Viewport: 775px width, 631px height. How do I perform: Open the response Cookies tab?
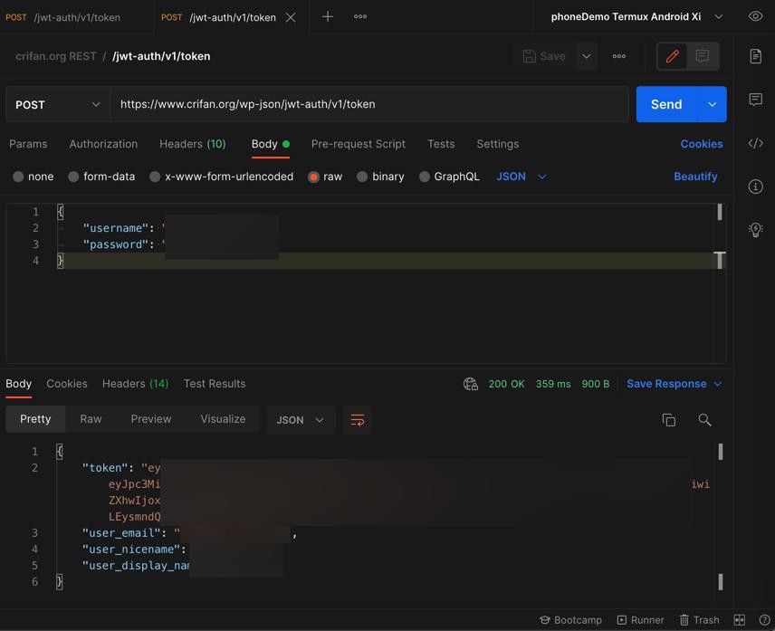tap(67, 384)
